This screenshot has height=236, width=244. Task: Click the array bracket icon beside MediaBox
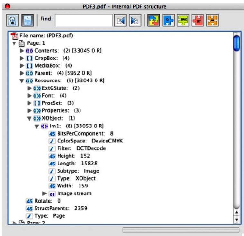click(29, 66)
